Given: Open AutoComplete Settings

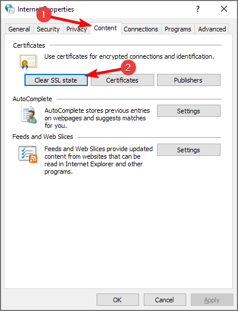Looking at the screenshot, I should [x=189, y=111].
